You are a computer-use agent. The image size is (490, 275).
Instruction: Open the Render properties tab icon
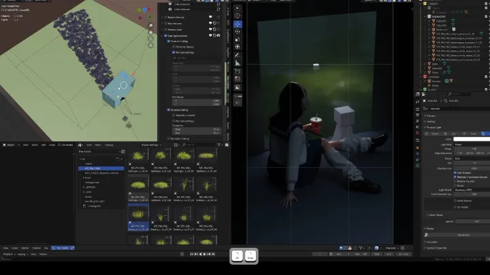click(x=417, y=109)
